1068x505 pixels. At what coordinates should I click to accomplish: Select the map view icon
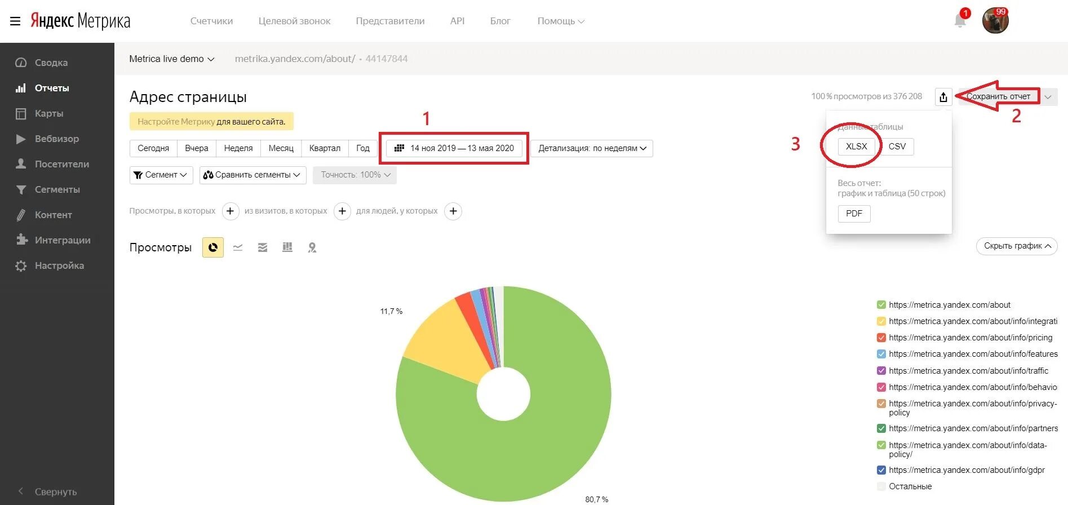click(312, 247)
